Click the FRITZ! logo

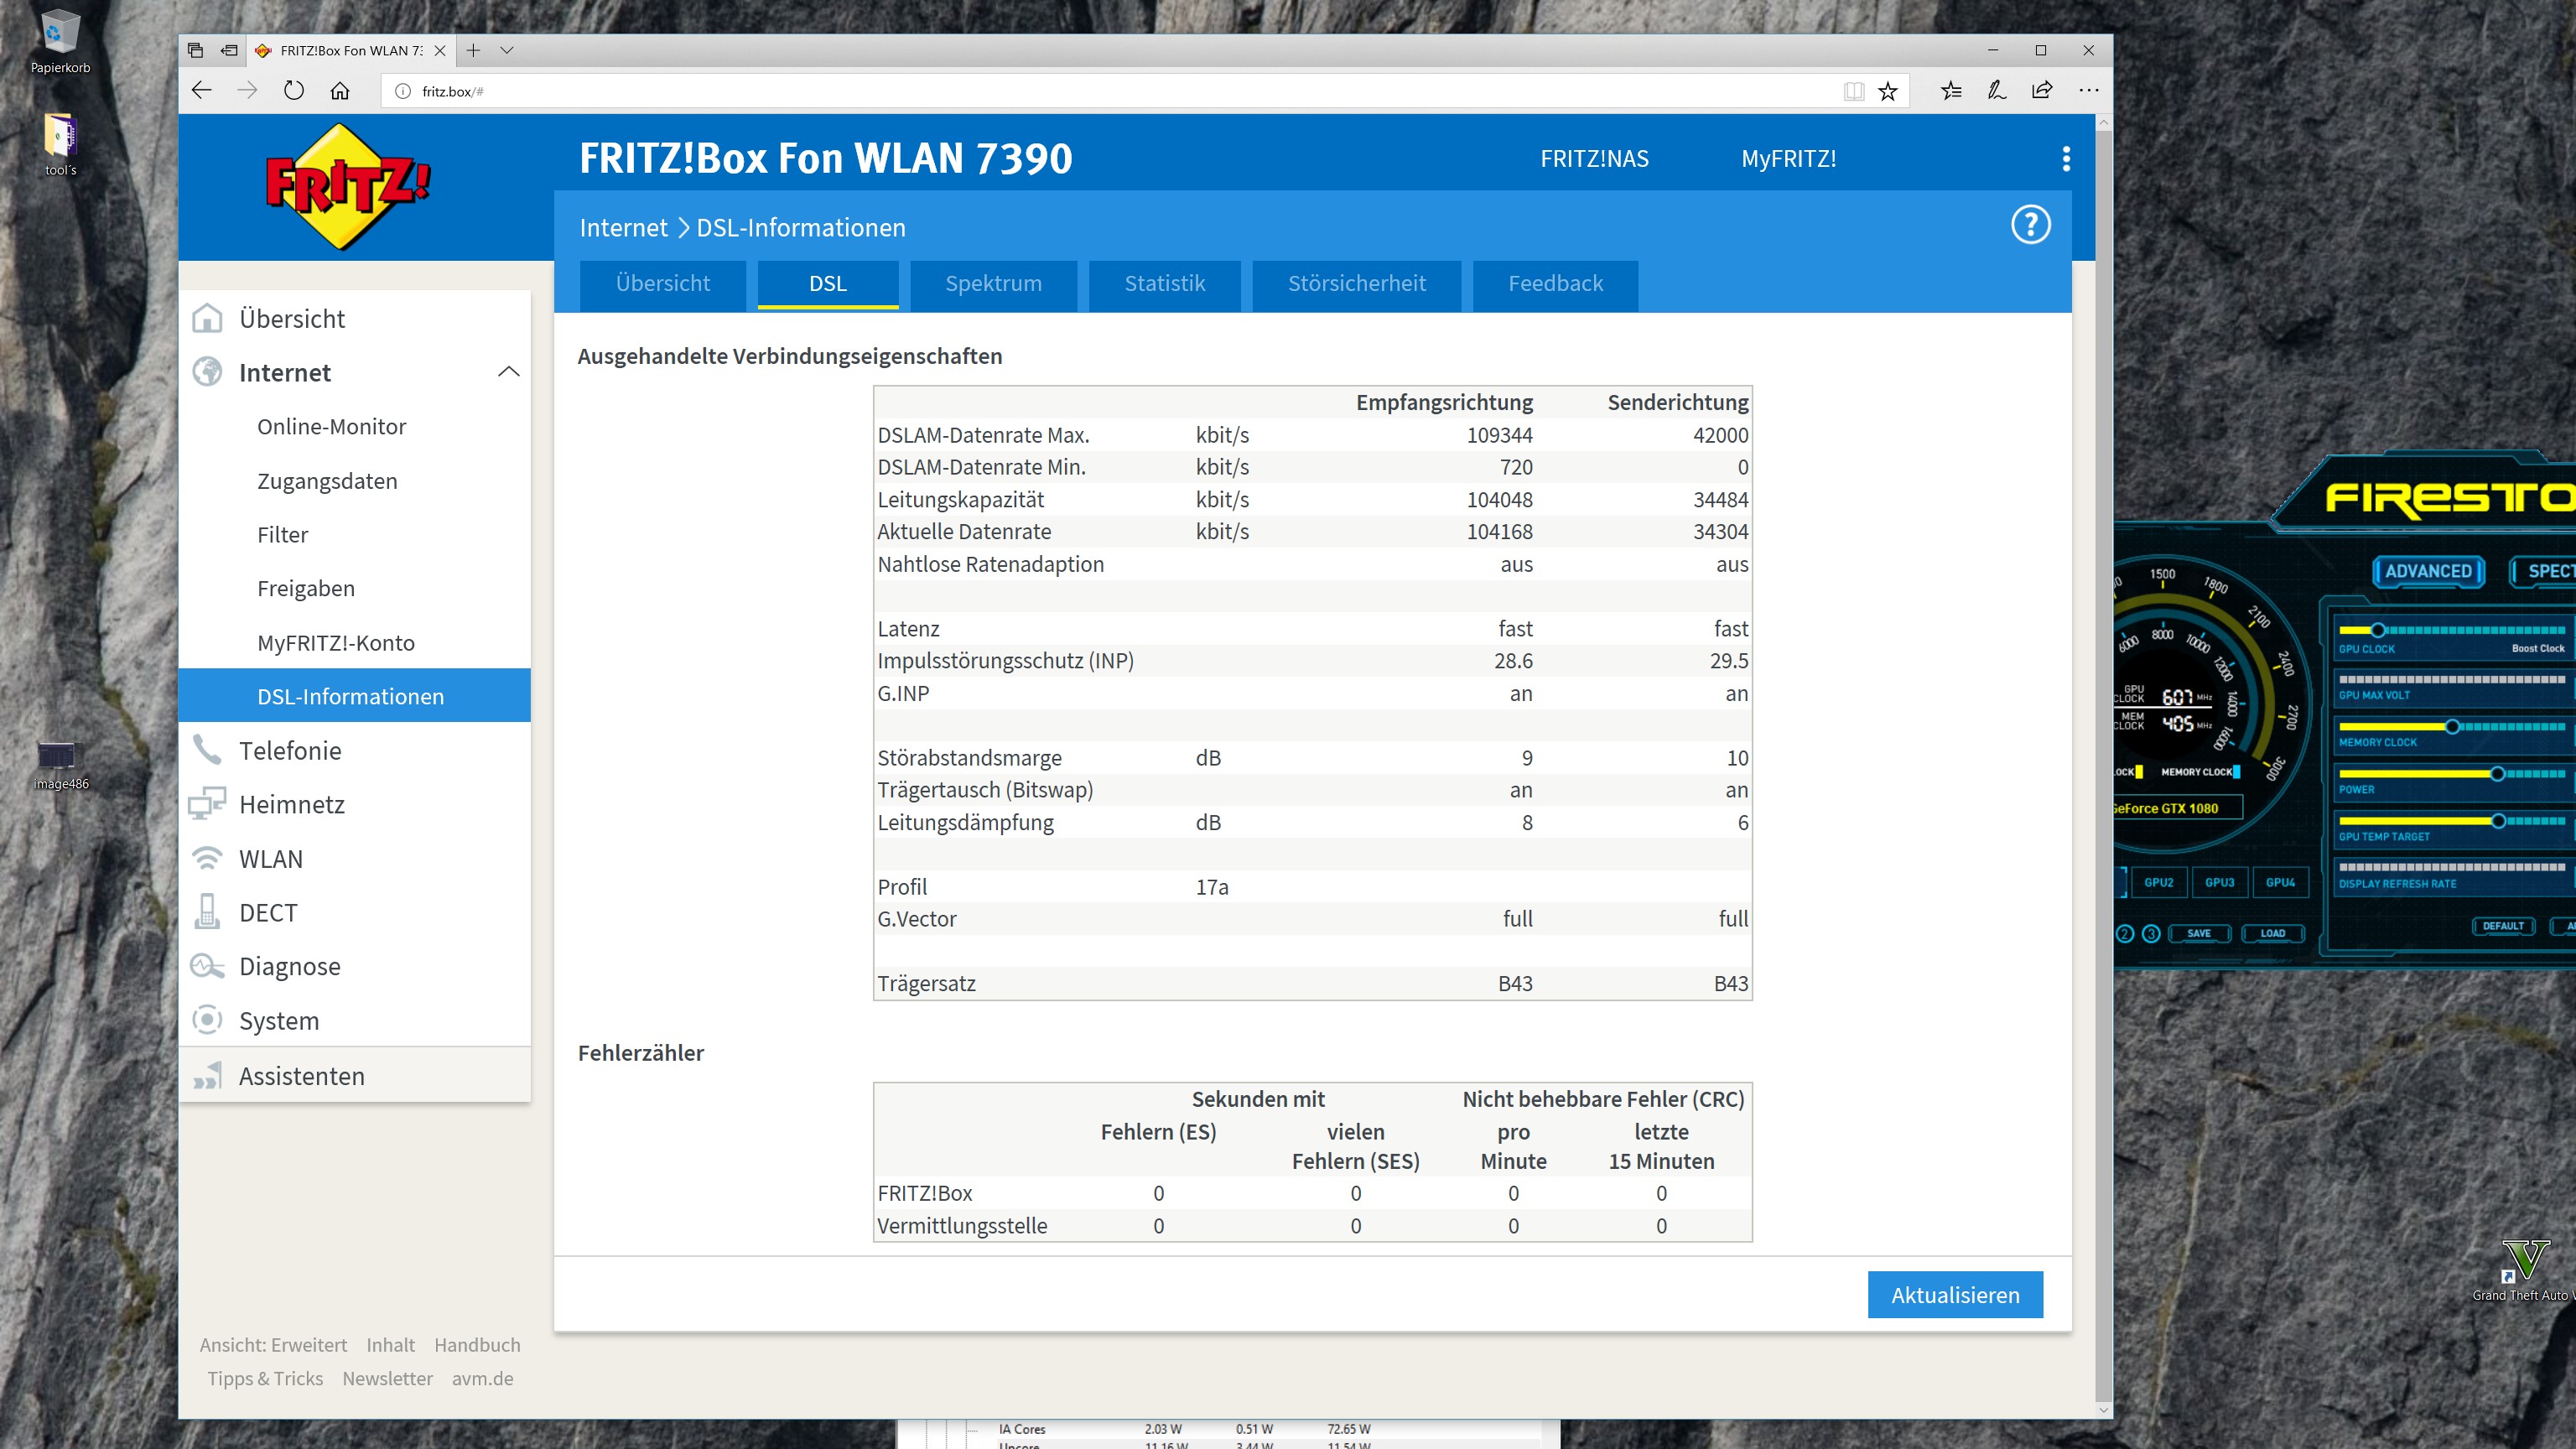click(347, 186)
